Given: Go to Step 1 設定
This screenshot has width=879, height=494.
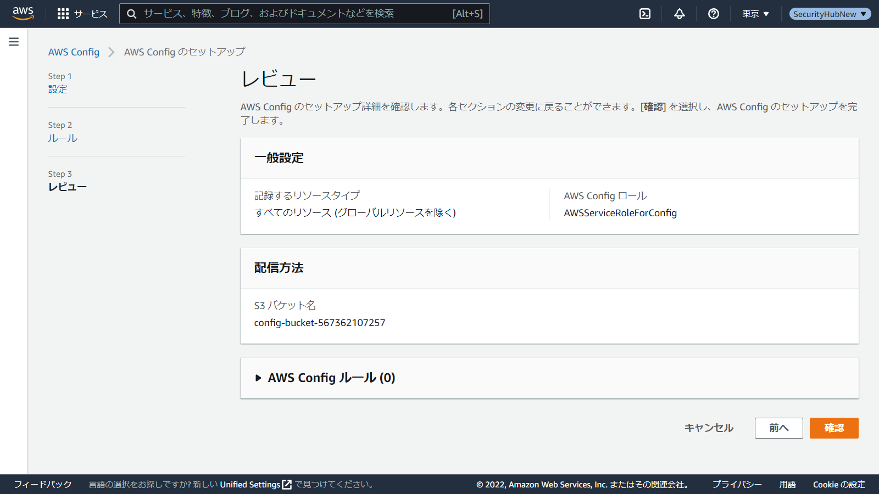Looking at the screenshot, I should point(58,89).
